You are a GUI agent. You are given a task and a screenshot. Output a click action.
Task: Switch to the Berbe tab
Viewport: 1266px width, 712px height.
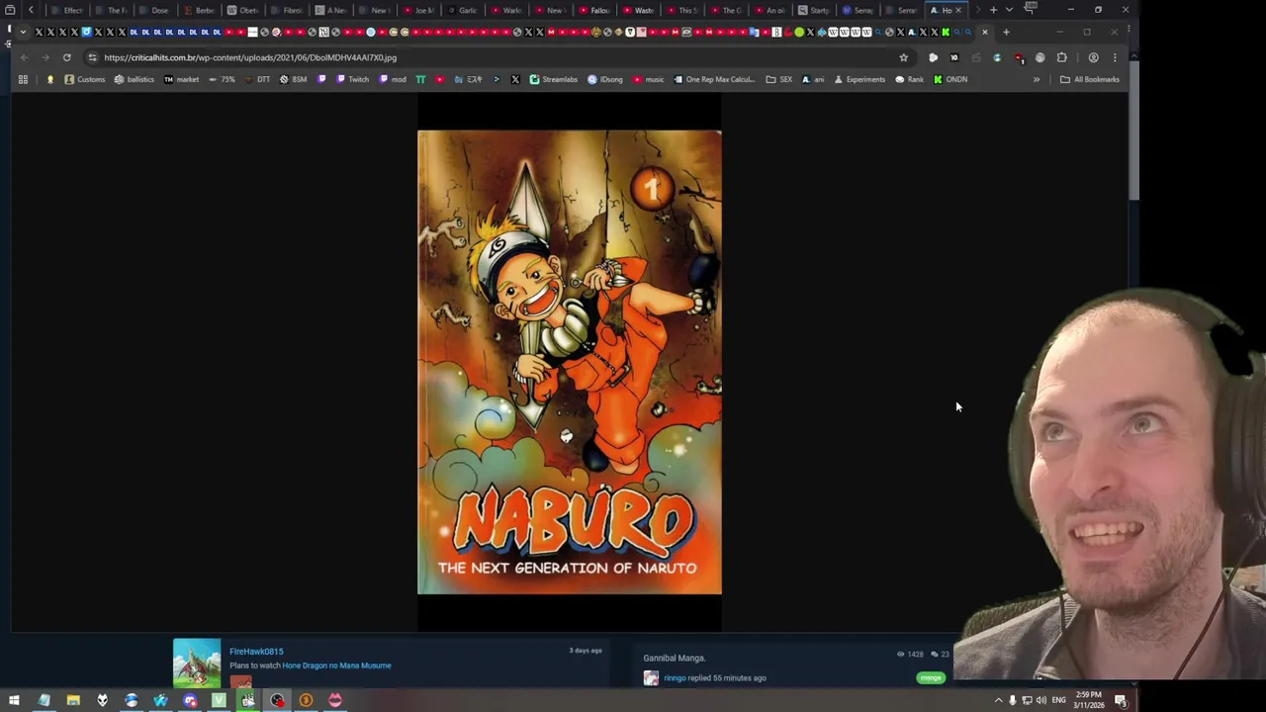199,10
